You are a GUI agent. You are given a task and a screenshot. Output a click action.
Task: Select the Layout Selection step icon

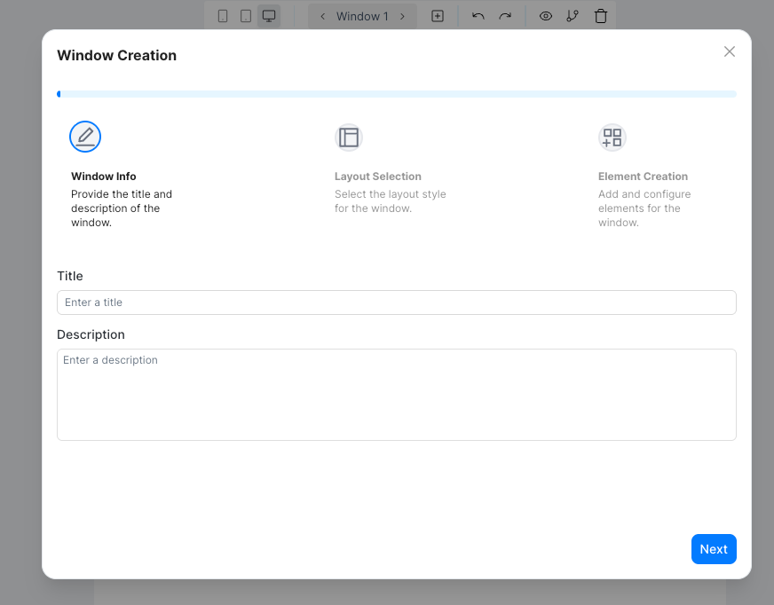pyautogui.click(x=349, y=137)
